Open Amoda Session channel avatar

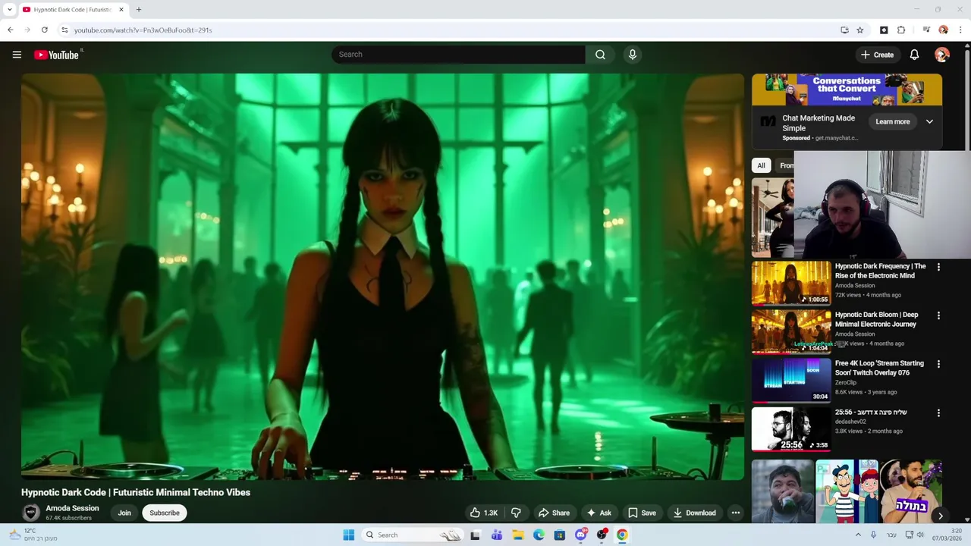(31, 513)
